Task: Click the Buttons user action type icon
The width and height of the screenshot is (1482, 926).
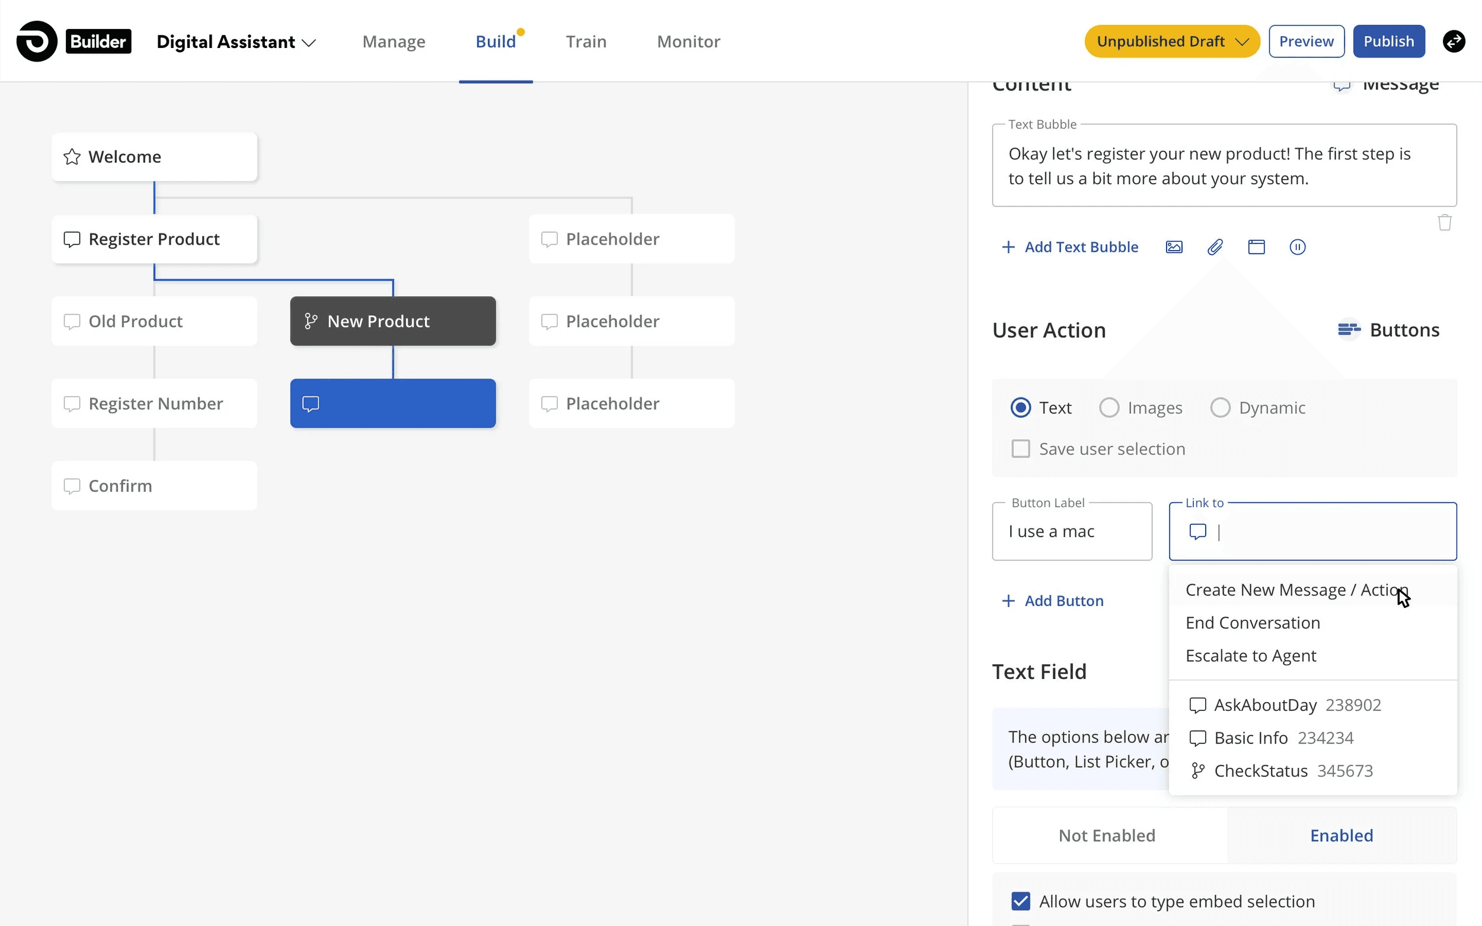Action: pyautogui.click(x=1349, y=330)
